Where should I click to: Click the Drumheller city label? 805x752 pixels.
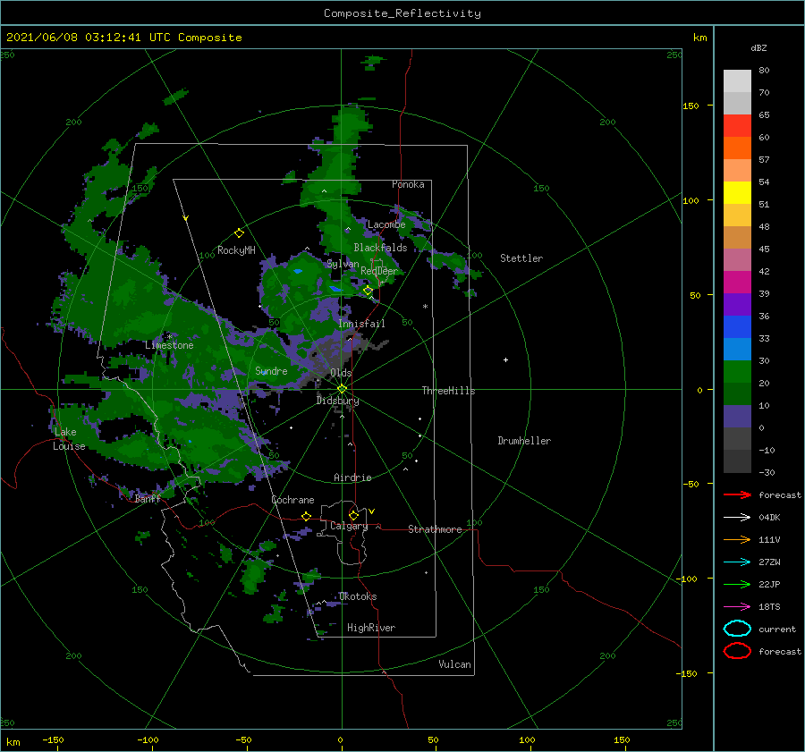point(524,441)
